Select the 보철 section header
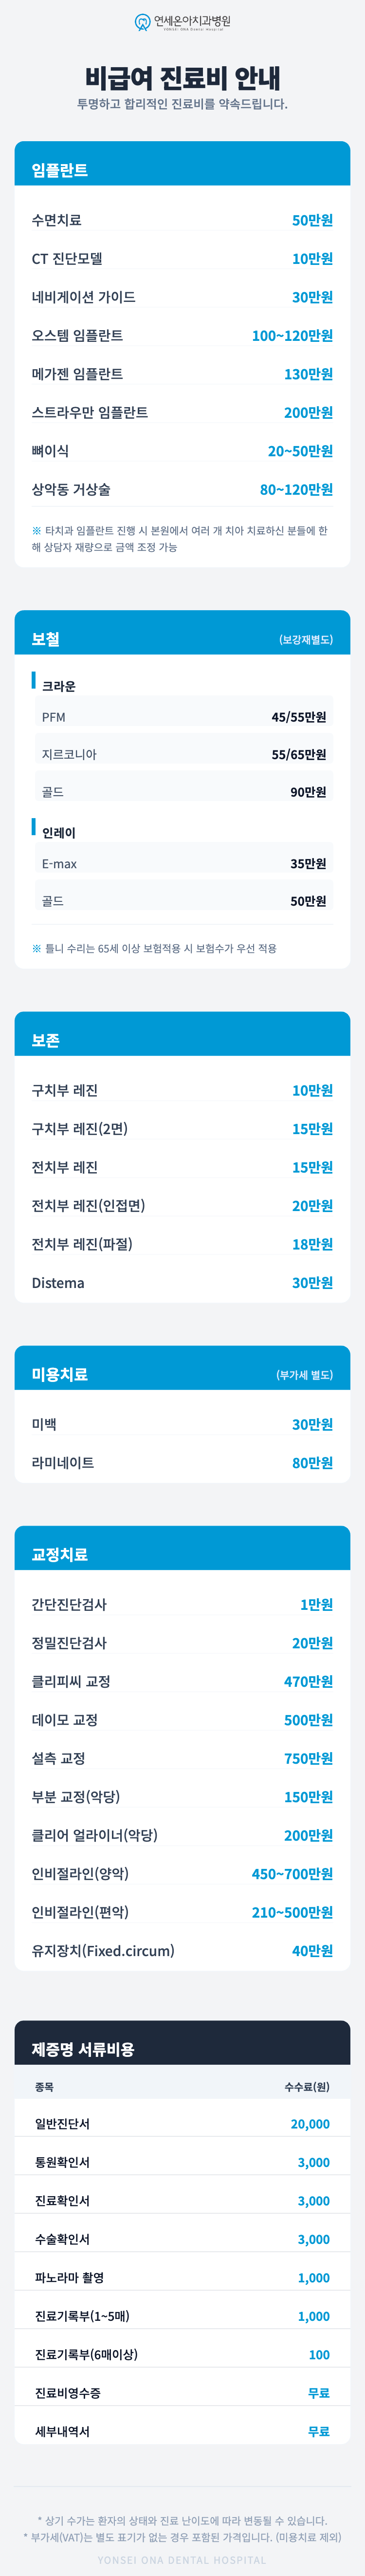365x2576 pixels. [x=46, y=639]
